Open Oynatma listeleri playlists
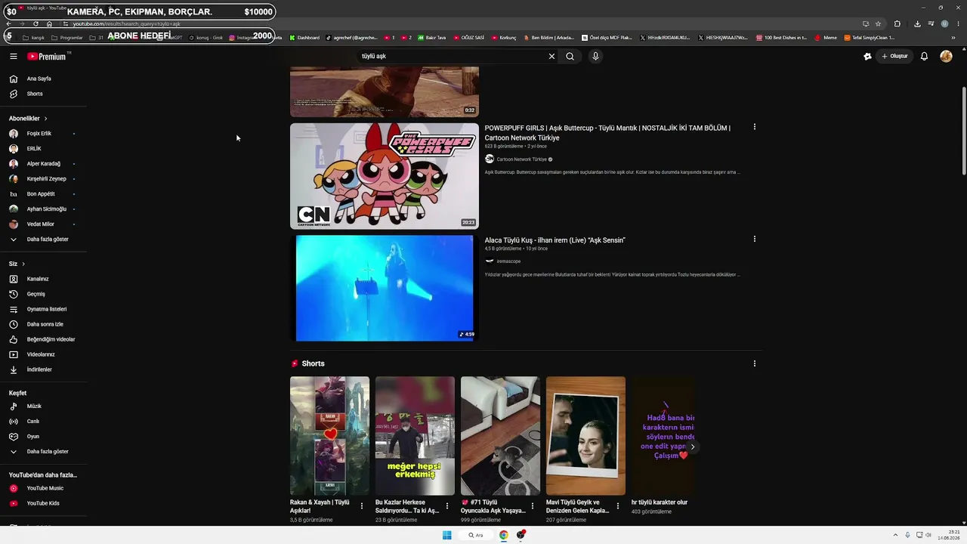This screenshot has width=967, height=544. point(47,309)
